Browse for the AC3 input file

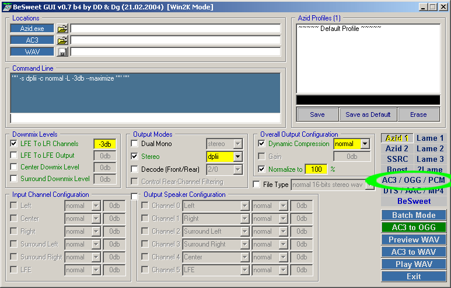tap(62, 40)
